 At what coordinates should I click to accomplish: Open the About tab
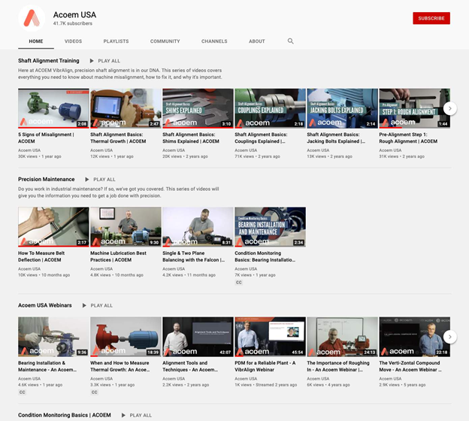coord(257,41)
